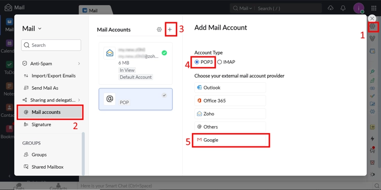Open Calendar app in left rail

[x=9, y=46]
